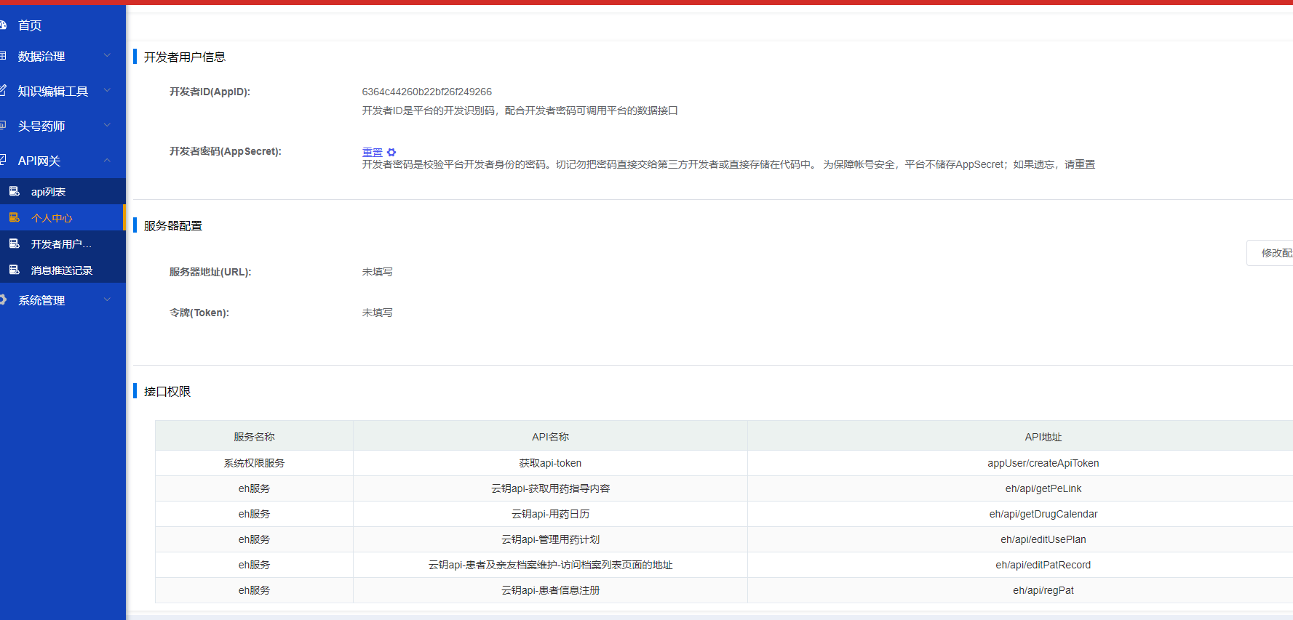Screen dimensions: 1293x620
Task: Click the API网关 sidebar icon
Action: (x=2, y=161)
